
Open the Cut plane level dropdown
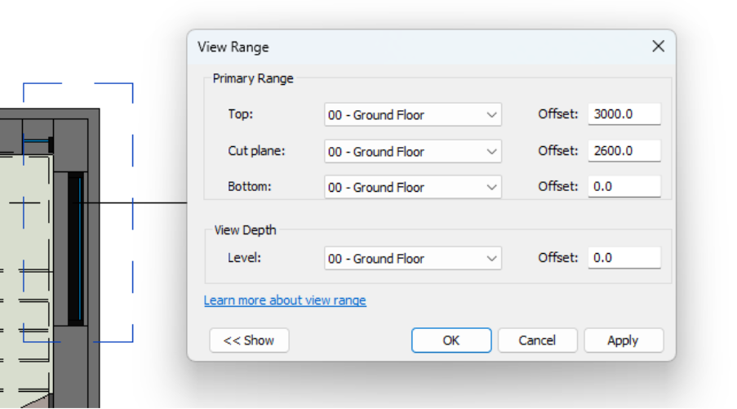413,151
